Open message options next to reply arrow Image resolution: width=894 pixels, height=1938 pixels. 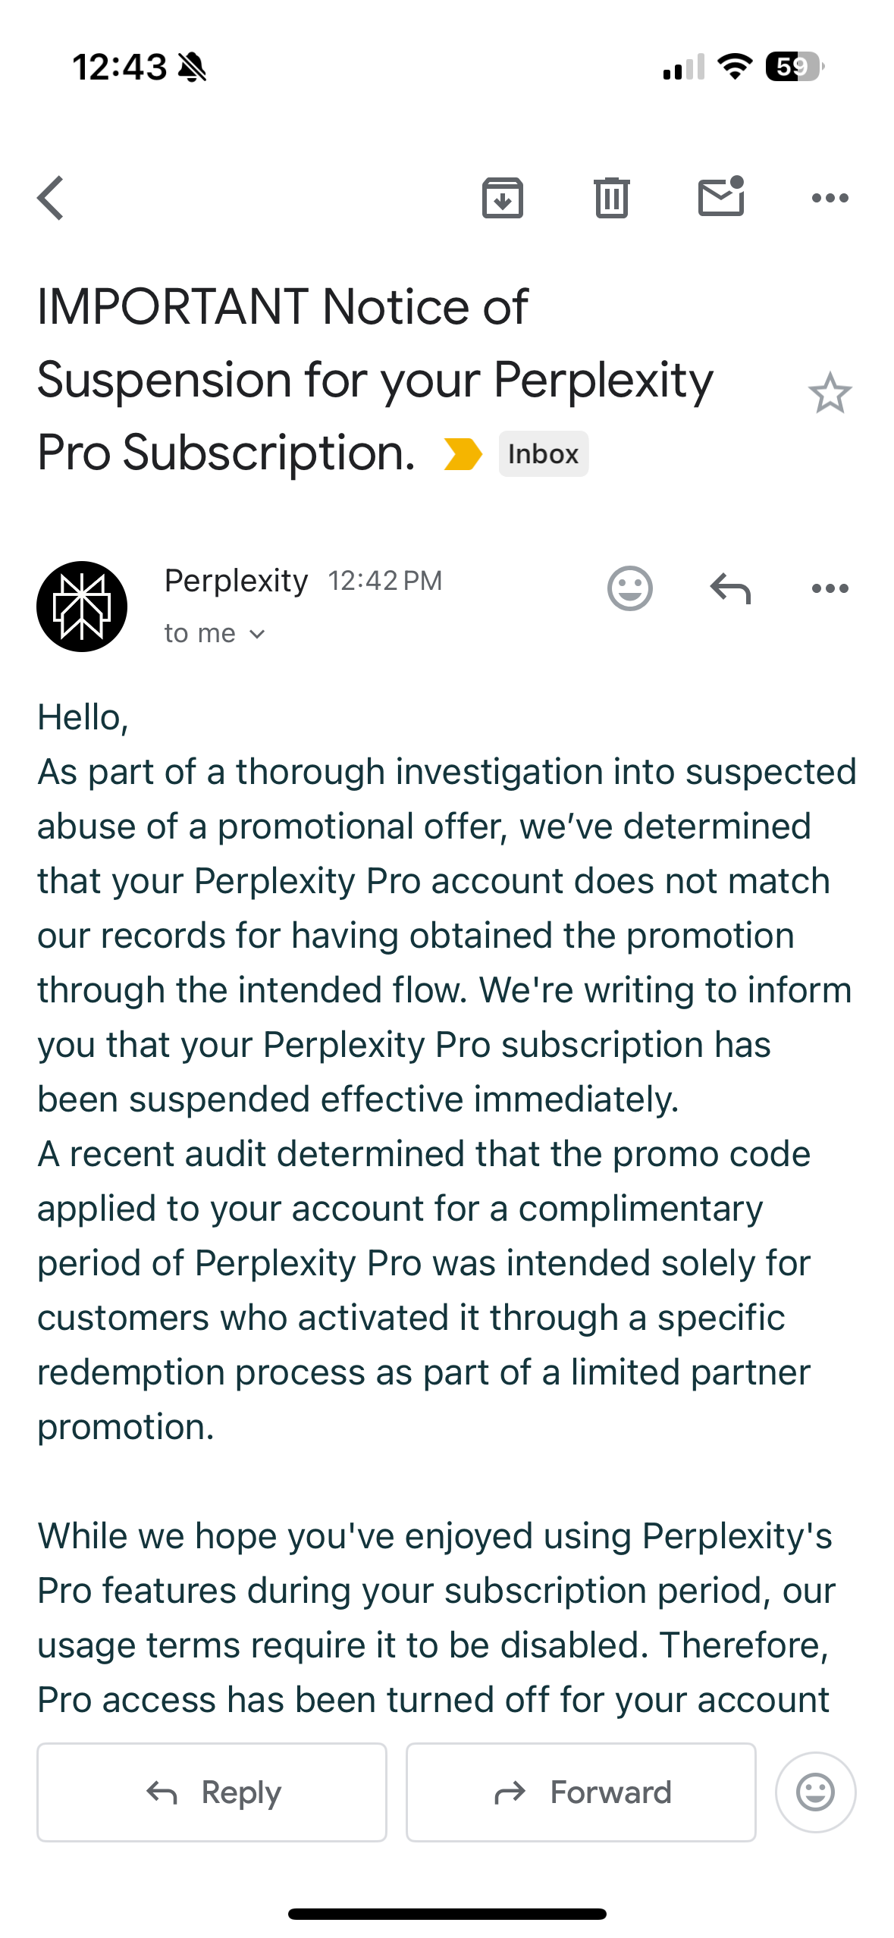(x=830, y=588)
